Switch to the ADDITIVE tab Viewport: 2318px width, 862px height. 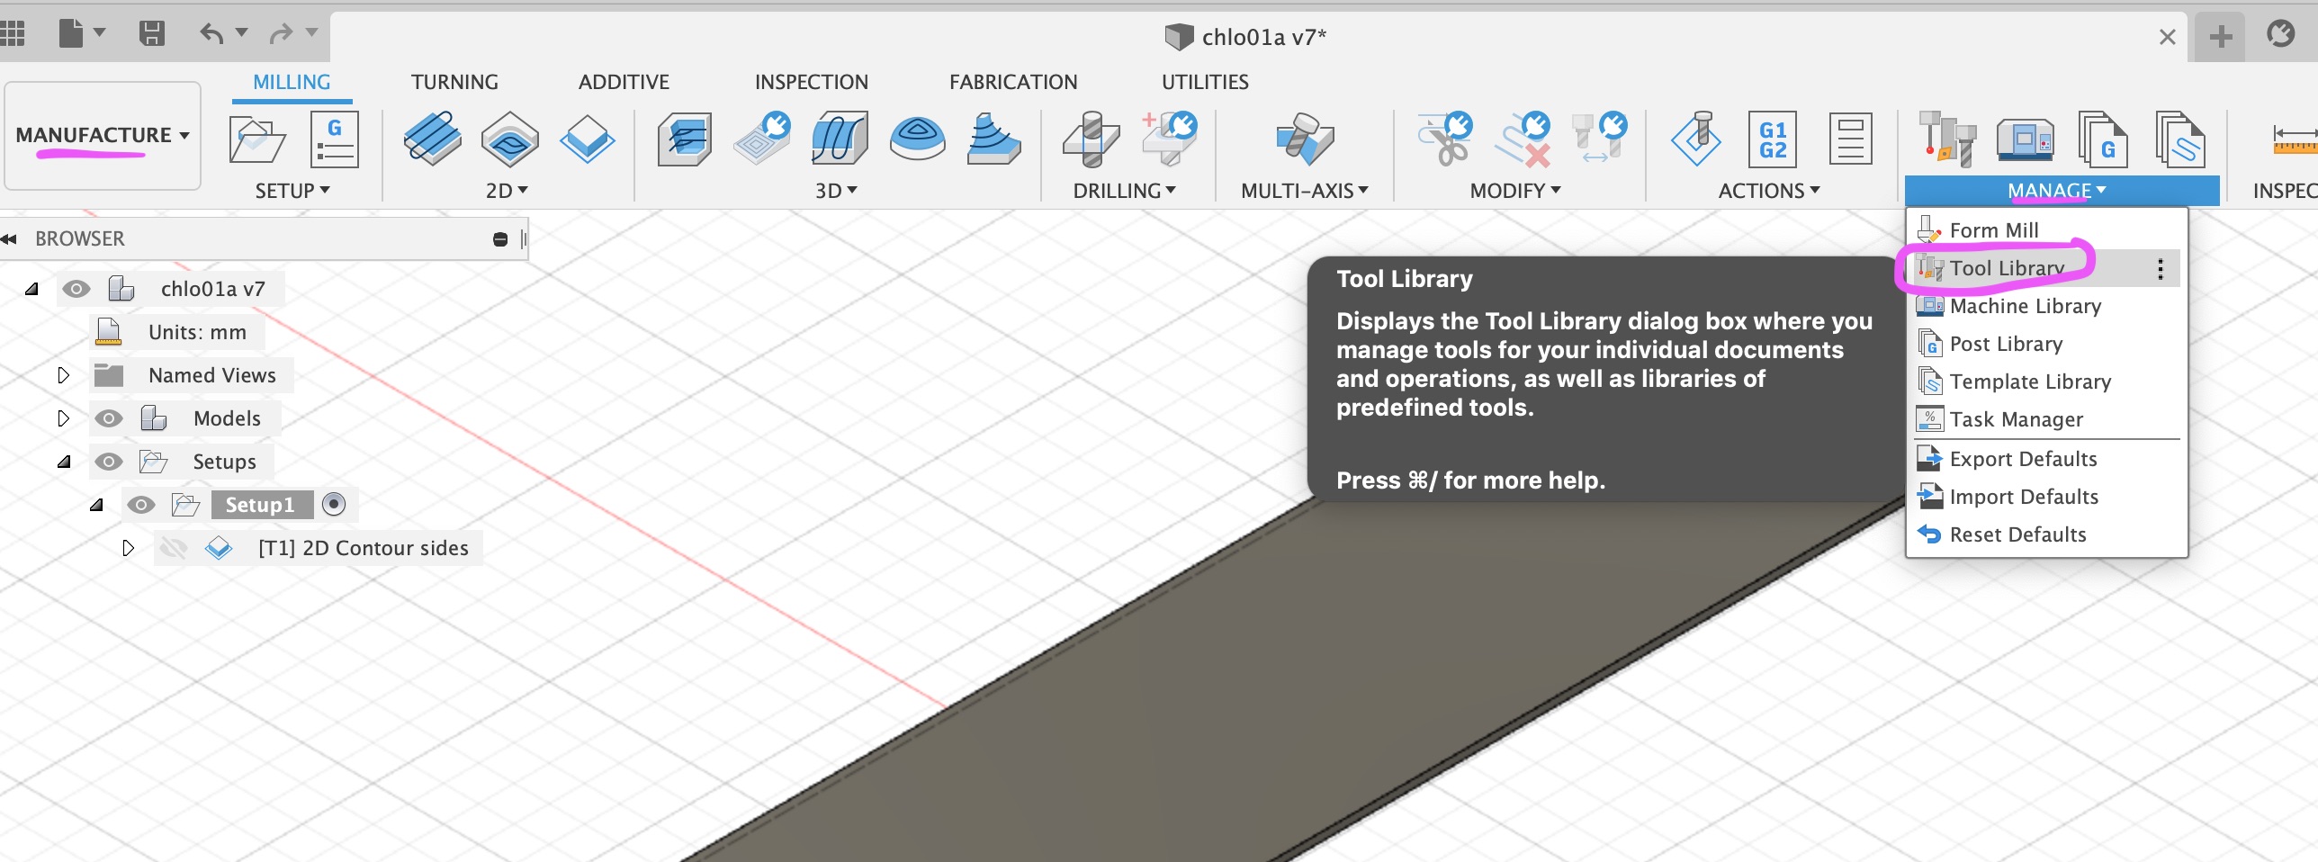point(624,82)
